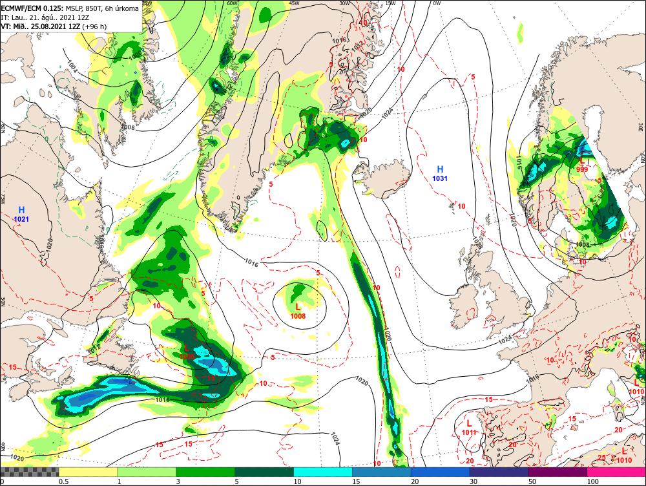Click the red L marker labeled 1005
The width and height of the screenshot is (646, 486).
187,348
